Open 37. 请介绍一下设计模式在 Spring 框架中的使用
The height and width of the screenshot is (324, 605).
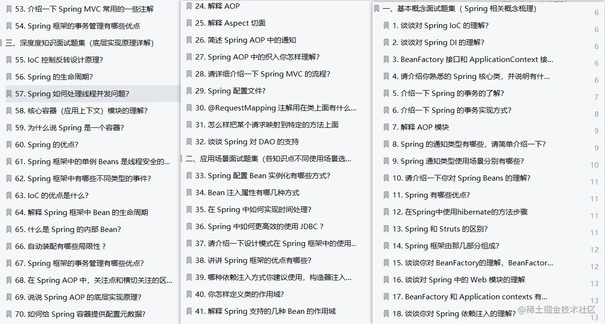(x=276, y=244)
